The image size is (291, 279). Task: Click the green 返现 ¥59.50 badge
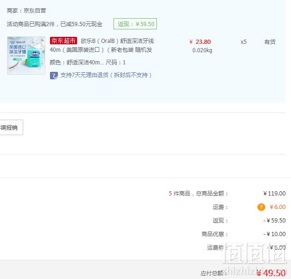135,24
